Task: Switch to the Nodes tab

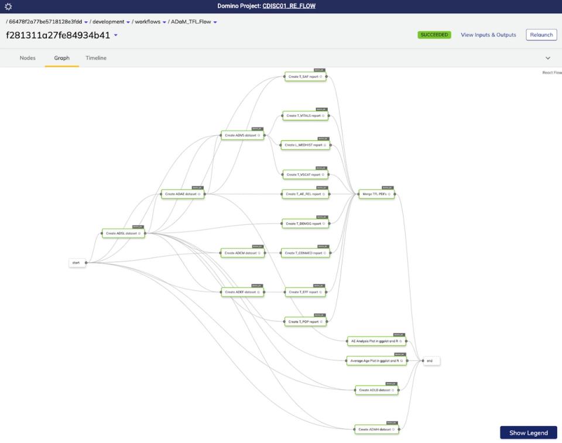Action: [27, 58]
